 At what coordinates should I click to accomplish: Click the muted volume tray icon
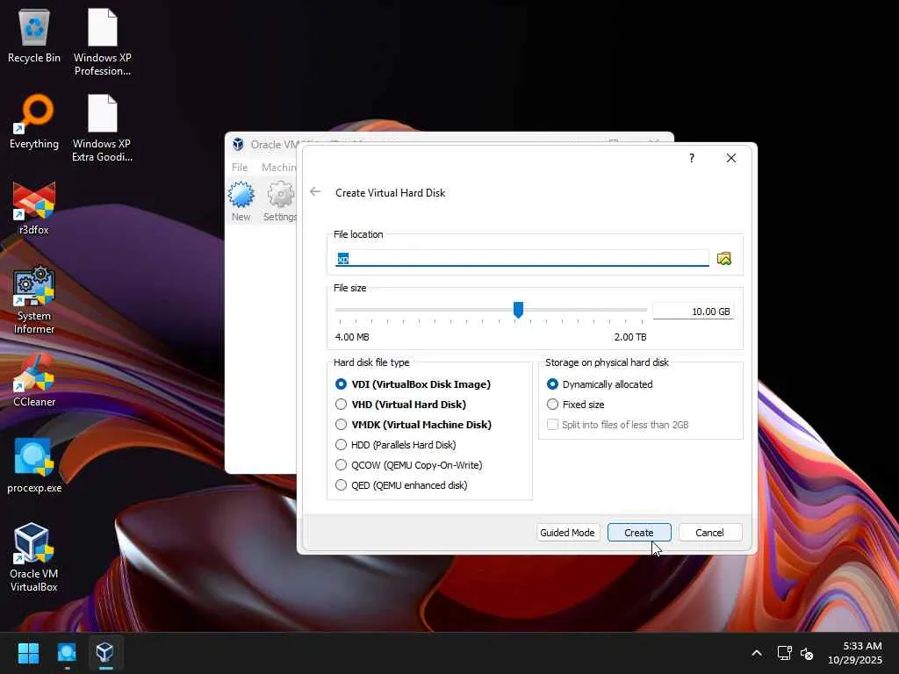coord(807,653)
